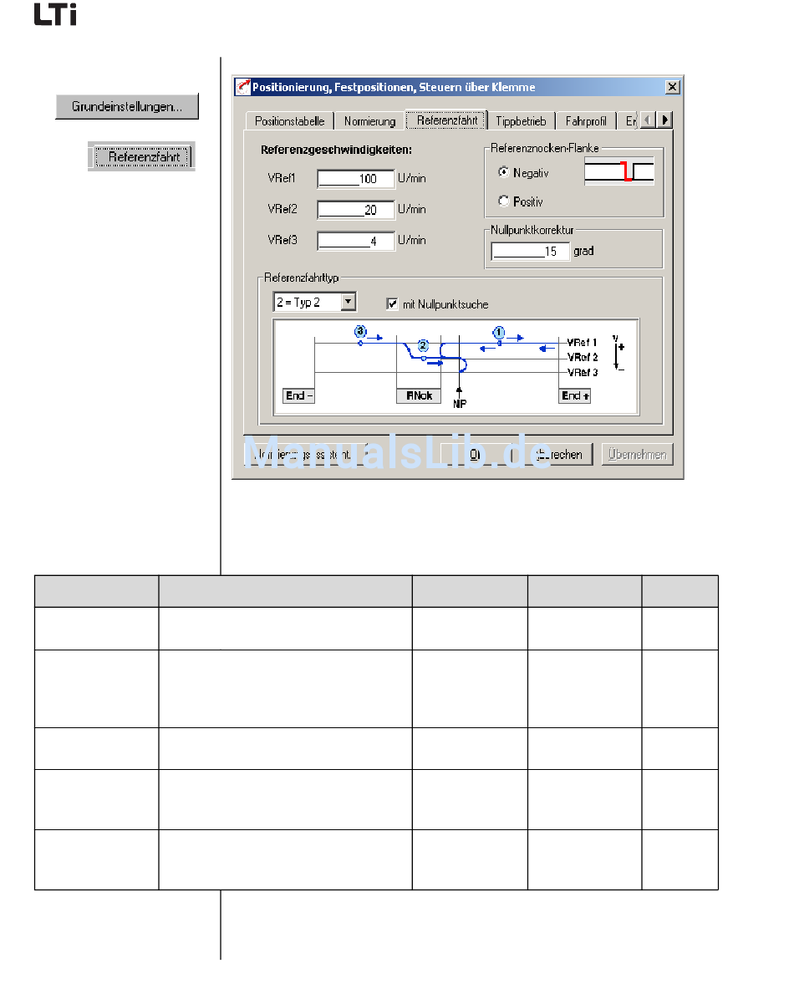Select the Positiv flank radio button
794x994 pixels.
(504, 201)
